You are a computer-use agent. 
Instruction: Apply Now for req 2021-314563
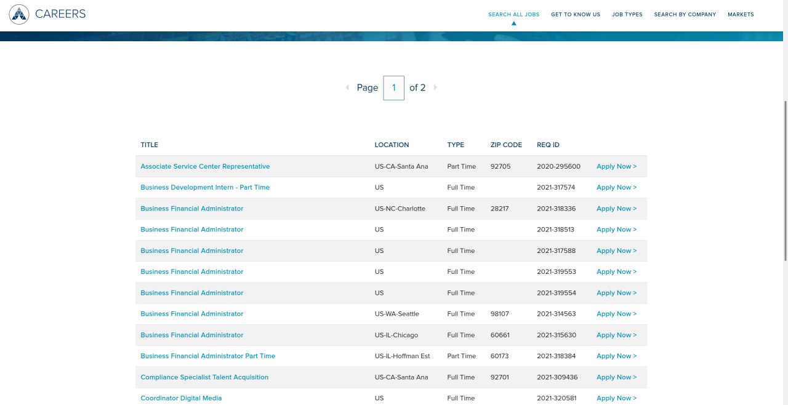(616, 314)
